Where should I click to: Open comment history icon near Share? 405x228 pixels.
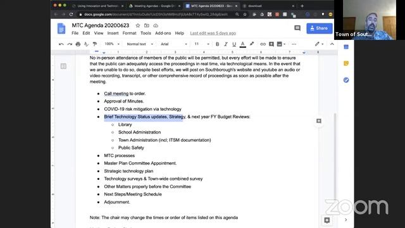[x=297, y=28]
